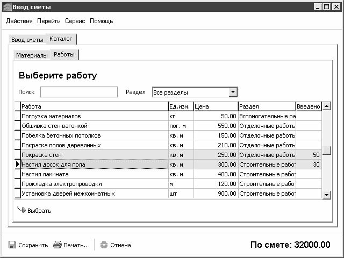This screenshot has width=344, height=258.
Task: Open the Раздел dropdown arrow
Action: point(233,92)
